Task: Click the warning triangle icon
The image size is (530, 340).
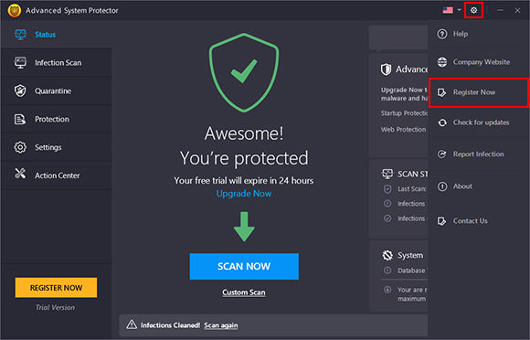Action: (132, 324)
